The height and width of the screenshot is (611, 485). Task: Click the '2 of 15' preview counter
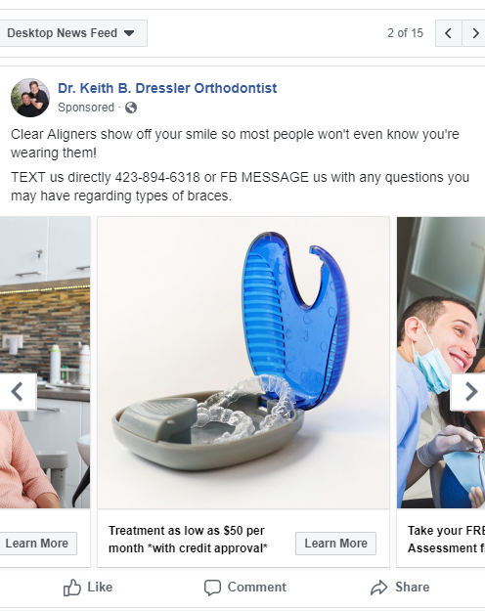coord(405,33)
